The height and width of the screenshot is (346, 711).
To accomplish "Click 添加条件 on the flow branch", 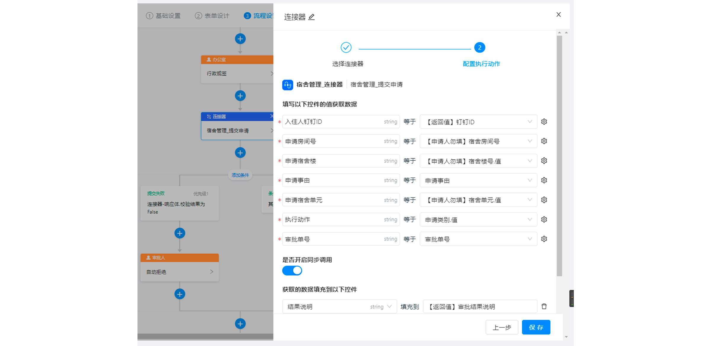I will (240, 175).
